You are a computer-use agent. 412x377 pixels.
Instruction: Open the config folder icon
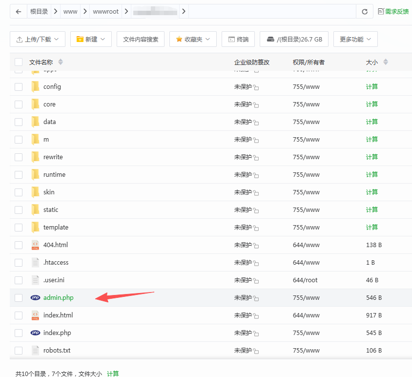pyautogui.click(x=35, y=87)
